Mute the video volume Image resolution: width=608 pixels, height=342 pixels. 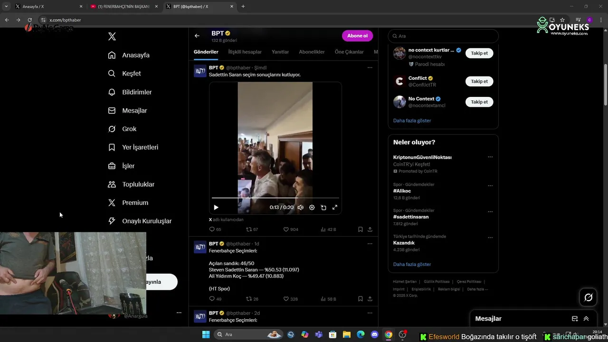click(x=301, y=208)
